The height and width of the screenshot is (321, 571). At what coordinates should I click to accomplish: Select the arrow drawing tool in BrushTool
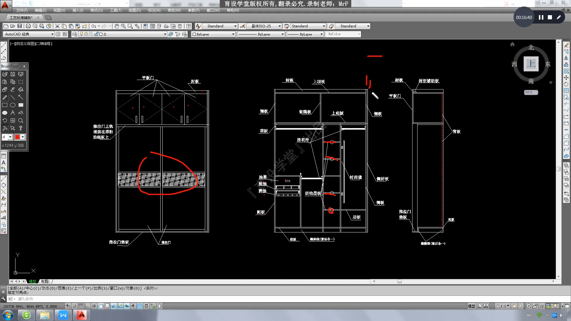pyautogui.click(x=21, y=97)
